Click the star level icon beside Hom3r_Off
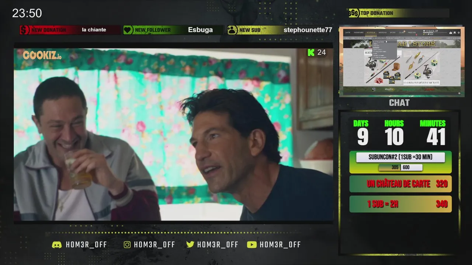This screenshot has height=265, width=472. tap(424, 31)
